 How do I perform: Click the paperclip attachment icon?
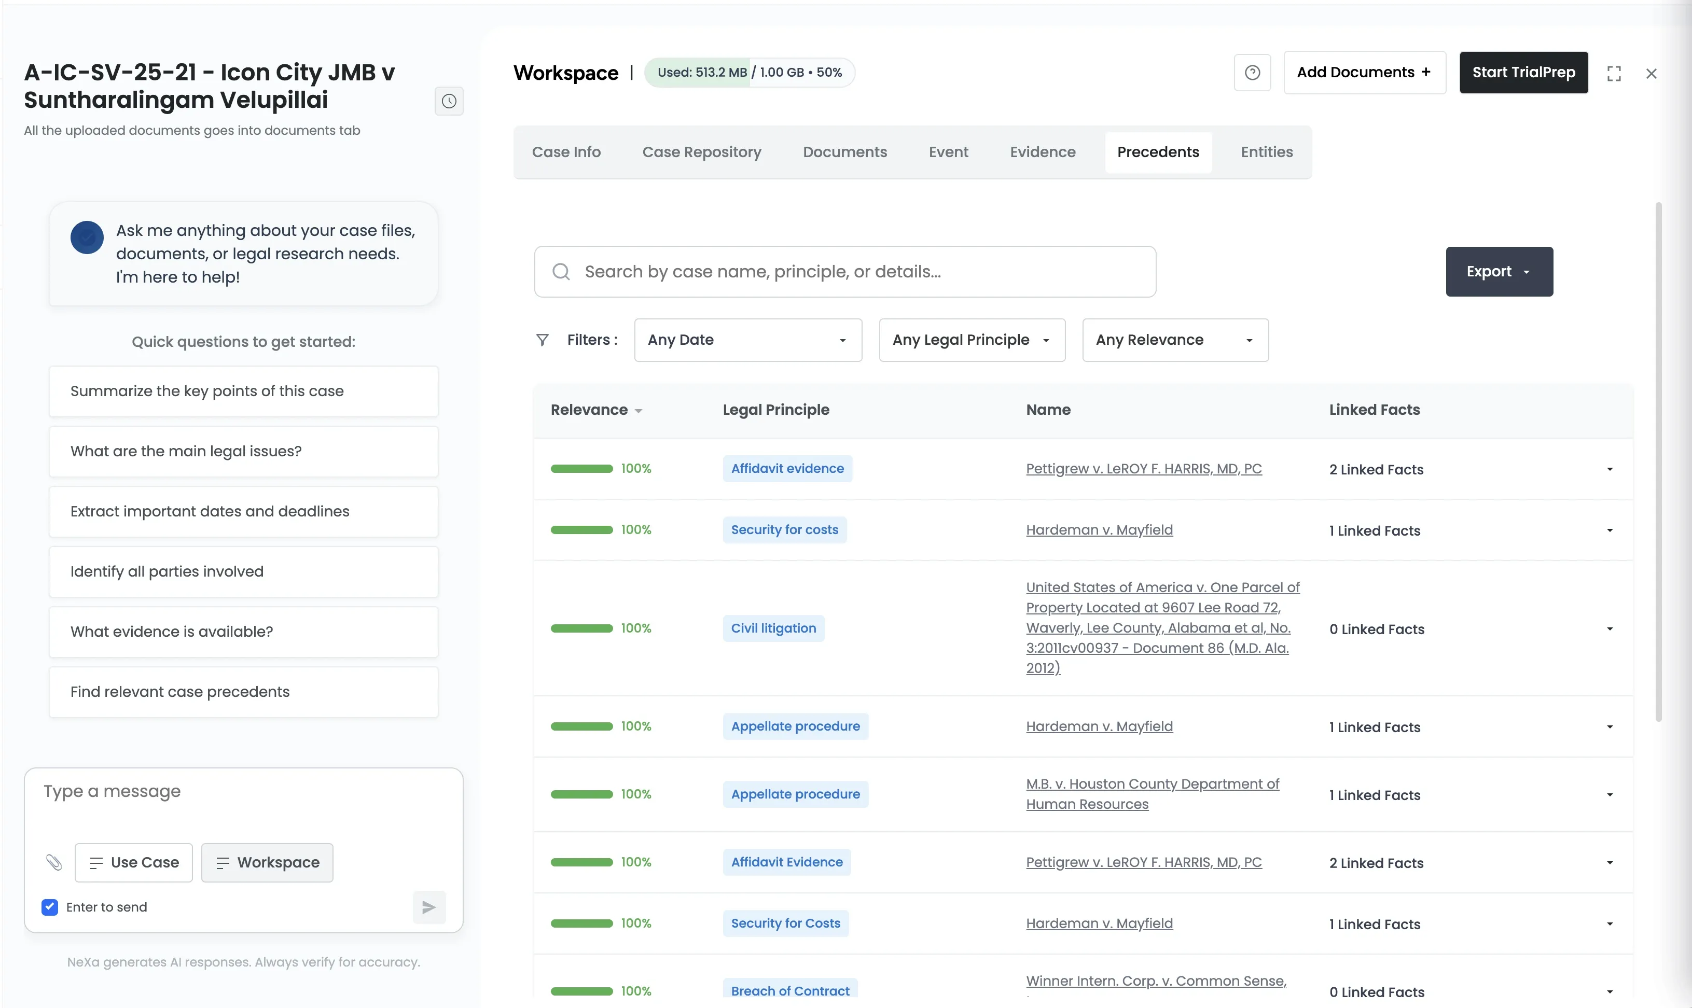(53, 862)
